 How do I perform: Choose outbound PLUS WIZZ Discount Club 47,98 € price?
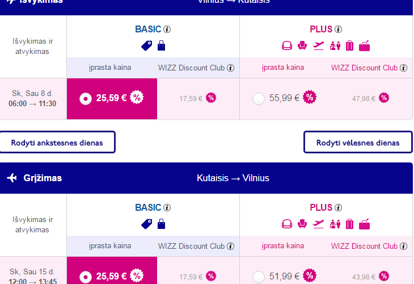(x=364, y=98)
